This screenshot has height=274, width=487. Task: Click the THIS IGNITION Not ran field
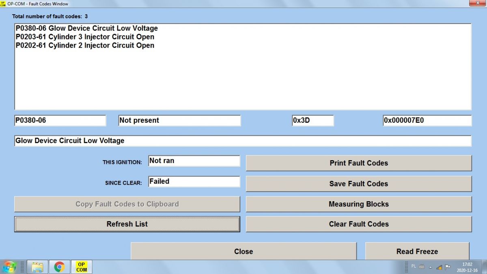194,161
